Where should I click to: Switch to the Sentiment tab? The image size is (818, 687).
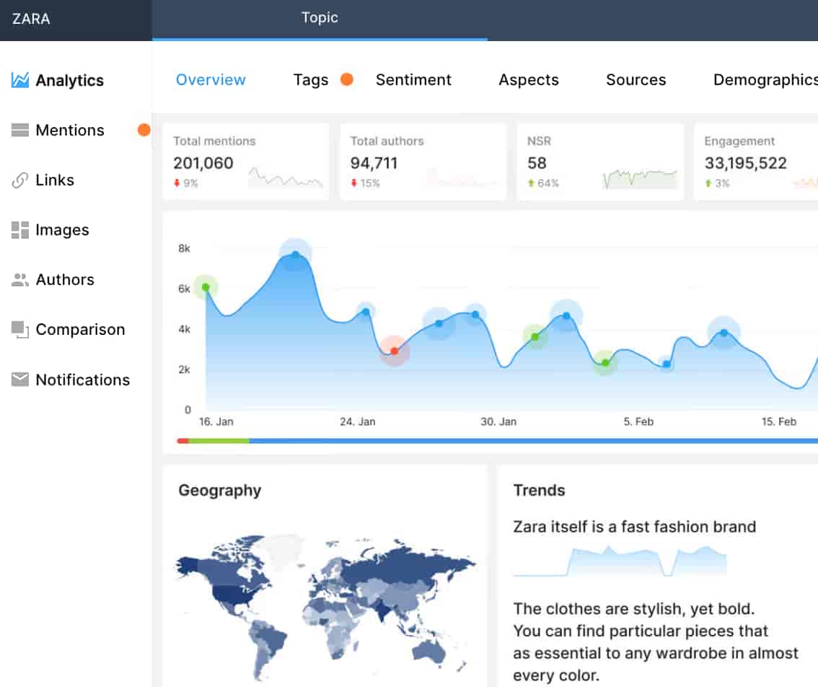[x=414, y=79]
